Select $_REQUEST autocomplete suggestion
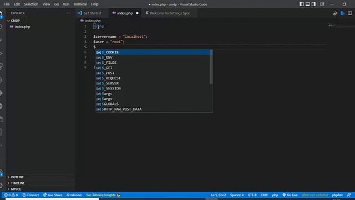Image resolution: width=355 pixels, height=200 pixels. 153,78
